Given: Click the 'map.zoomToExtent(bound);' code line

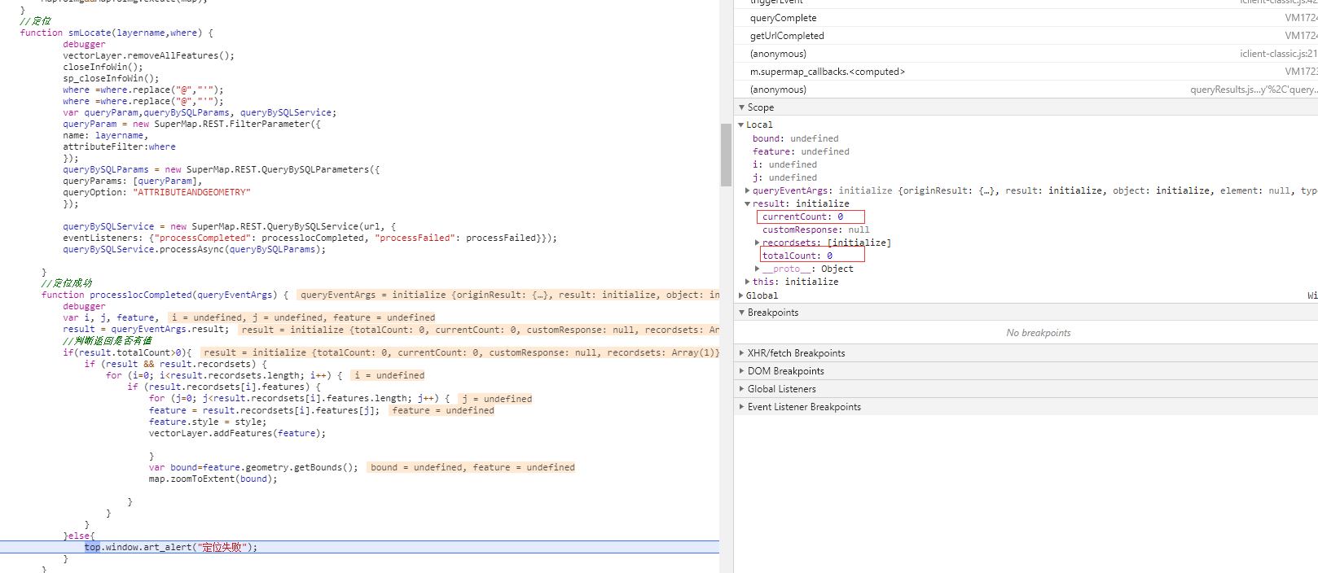Looking at the screenshot, I should click(213, 479).
